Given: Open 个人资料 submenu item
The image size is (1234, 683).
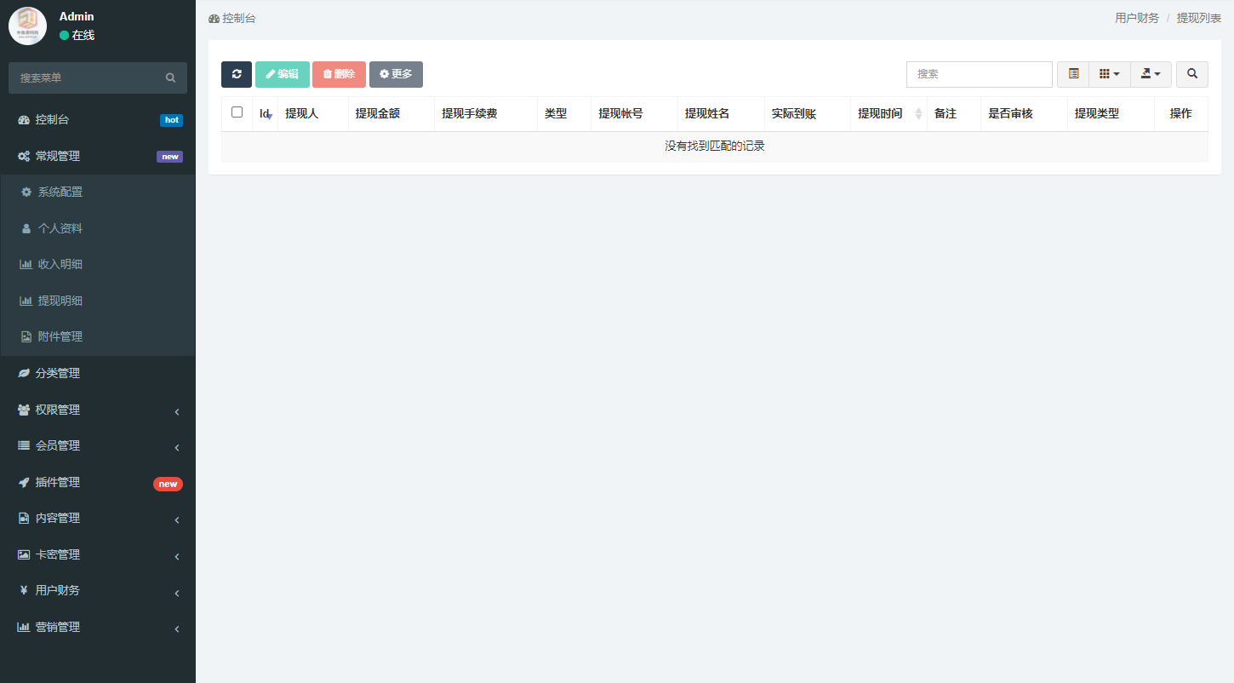Looking at the screenshot, I should pos(98,229).
